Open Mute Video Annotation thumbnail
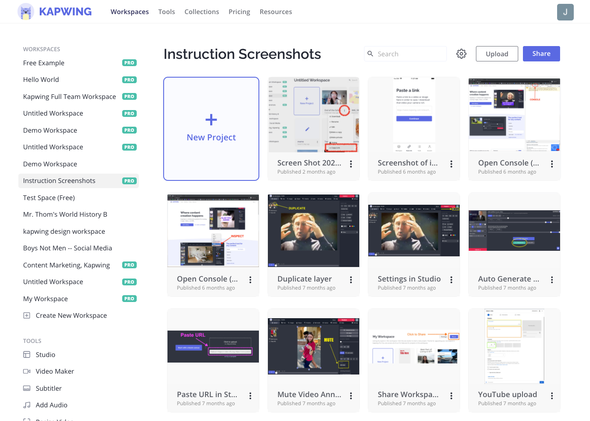Viewport: 590px width, 421px height. click(313, 346)
